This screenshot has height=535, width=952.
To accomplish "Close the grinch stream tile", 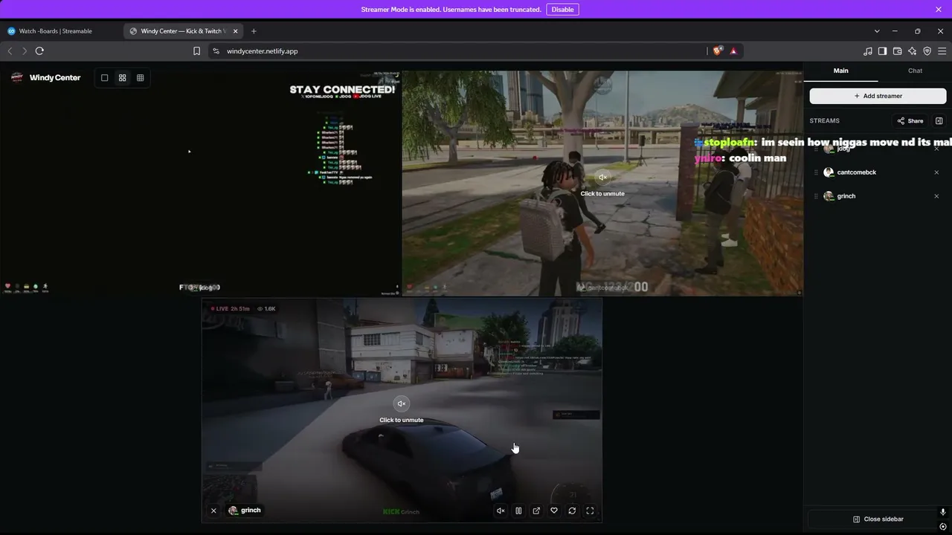I will 213,510.
